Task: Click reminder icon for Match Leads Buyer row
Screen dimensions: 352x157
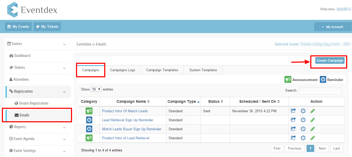Action: point(89,129)
